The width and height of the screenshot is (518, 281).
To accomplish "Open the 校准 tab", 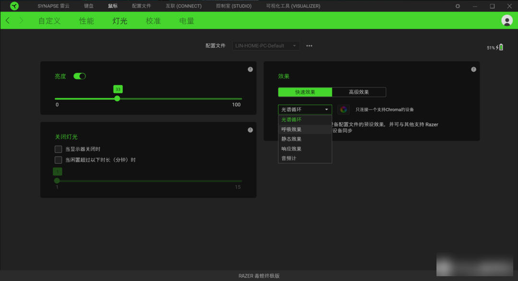I will (153, 21).
